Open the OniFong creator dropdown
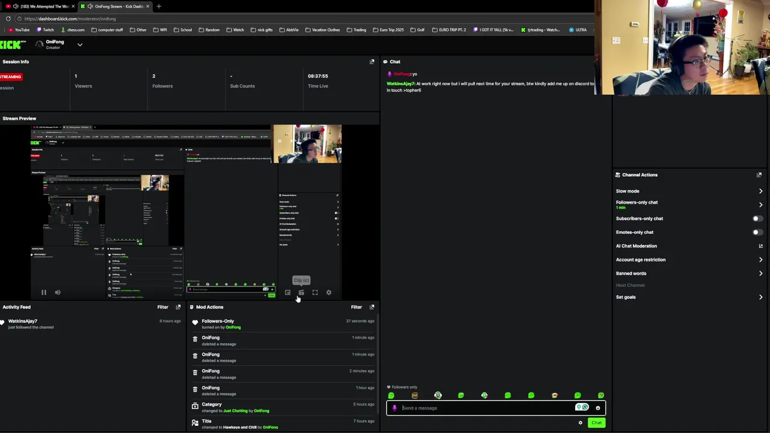The height and width of the screenshot is (433, 770). (79, 45)
